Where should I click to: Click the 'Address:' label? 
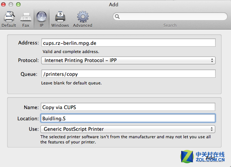(28, 43)
